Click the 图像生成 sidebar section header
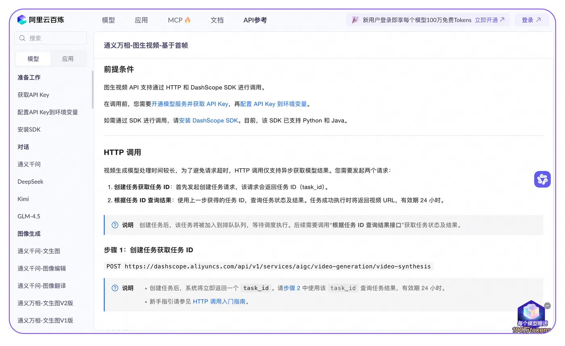 (x=29, y=234)
